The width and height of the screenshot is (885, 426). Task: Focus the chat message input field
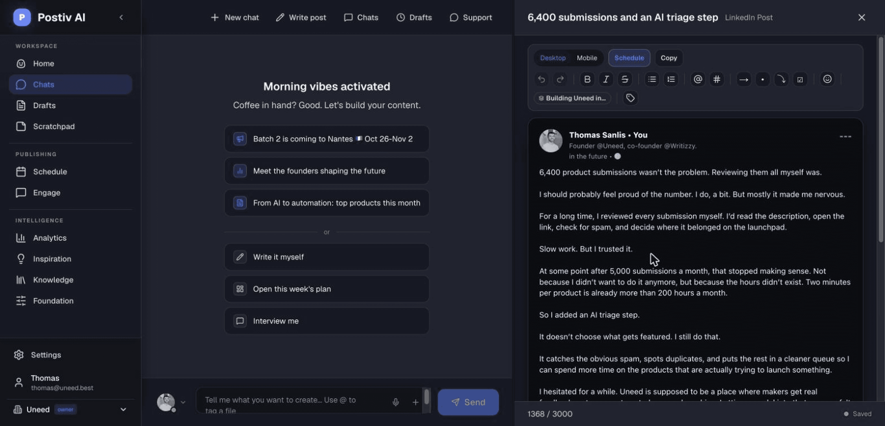292,401
